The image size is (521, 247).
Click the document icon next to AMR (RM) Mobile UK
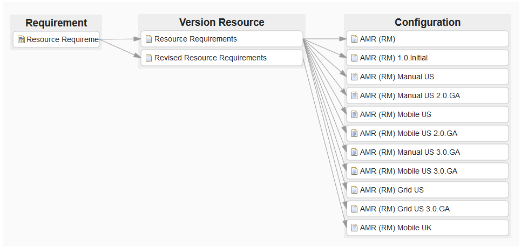point(354,228)
